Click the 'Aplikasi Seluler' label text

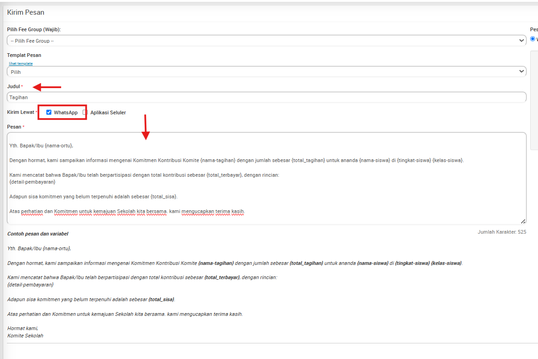(108, 112)
